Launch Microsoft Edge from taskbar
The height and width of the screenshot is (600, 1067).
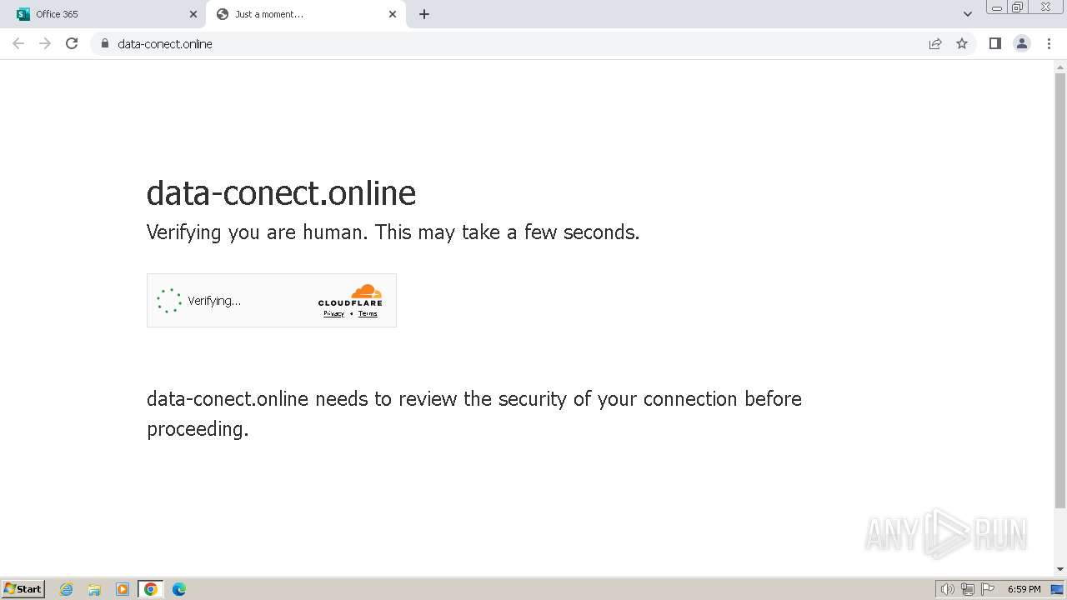(x=179, y=589)
